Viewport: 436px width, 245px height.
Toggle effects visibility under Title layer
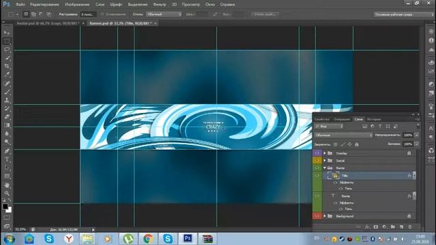335,182
